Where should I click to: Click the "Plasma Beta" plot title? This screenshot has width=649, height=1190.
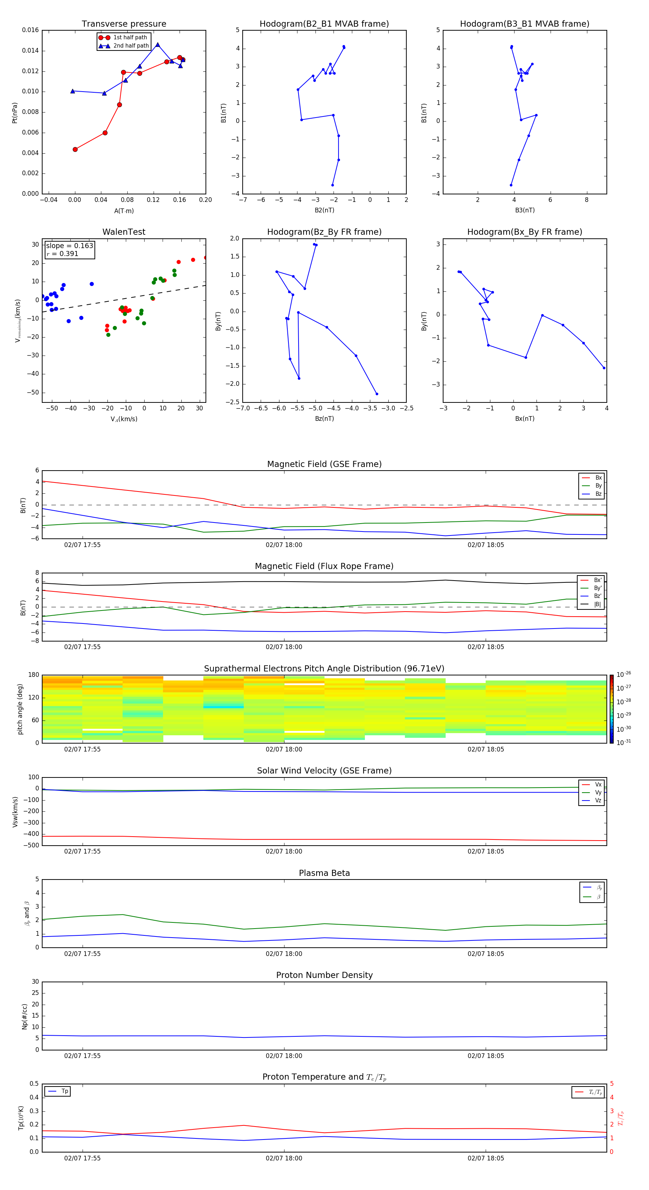tap(324, 873)
